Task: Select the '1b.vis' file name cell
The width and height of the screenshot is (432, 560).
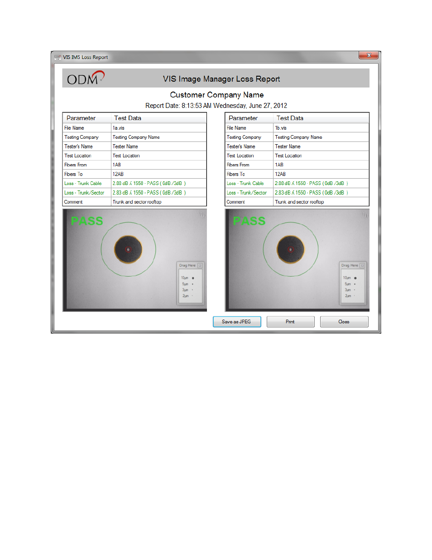Action: point(321,128)
